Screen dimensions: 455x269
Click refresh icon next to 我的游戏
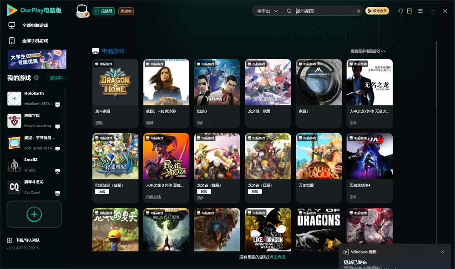click(36, 78)
